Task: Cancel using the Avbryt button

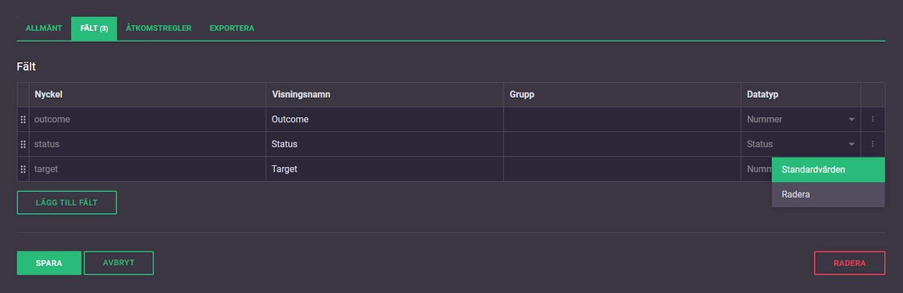Action: [x=119, y=263]
